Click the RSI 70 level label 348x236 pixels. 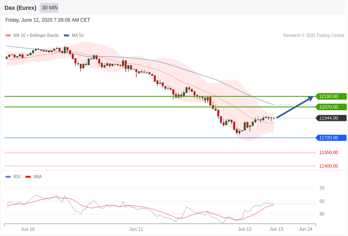click(322, 188)
